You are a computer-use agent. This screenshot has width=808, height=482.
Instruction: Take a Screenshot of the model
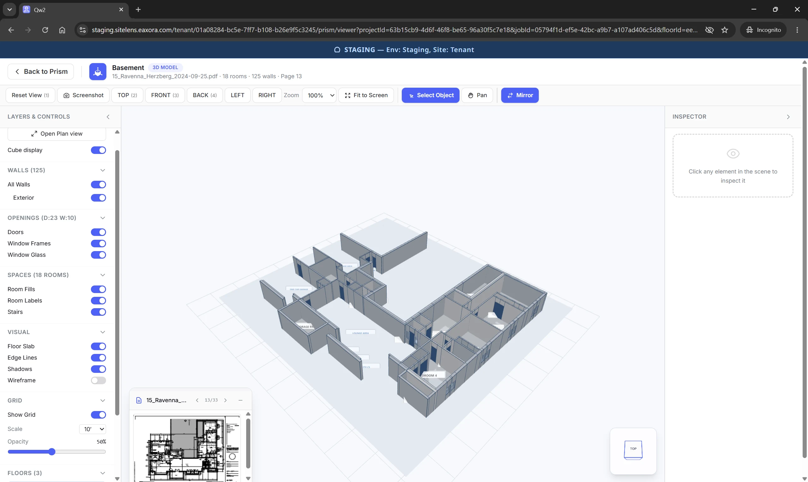click(84, 95)
